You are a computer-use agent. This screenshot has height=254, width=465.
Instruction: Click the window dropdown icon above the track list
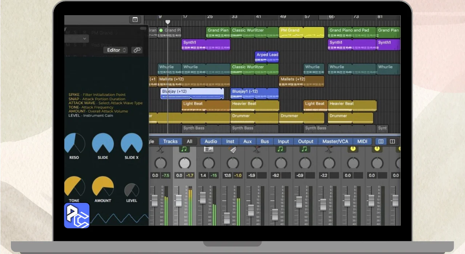tap(135, 20)
